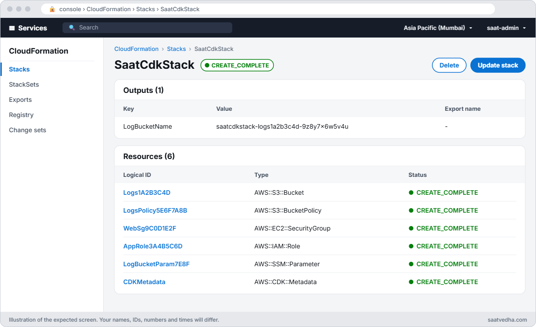Screen dimensions: 536x327
Task: Click the Resources (6) heading
Action: (149, 156)
